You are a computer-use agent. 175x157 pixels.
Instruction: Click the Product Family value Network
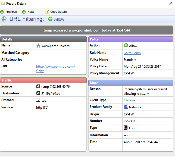pos(135,107)
